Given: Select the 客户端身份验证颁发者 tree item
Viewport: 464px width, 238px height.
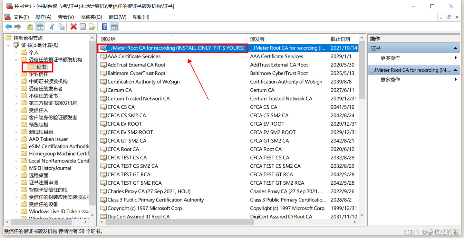Looking at the screenshot, I should [53, 118].
